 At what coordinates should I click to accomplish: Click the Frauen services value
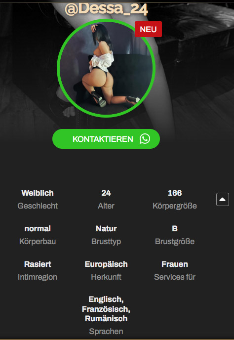(x=175, y=264)
